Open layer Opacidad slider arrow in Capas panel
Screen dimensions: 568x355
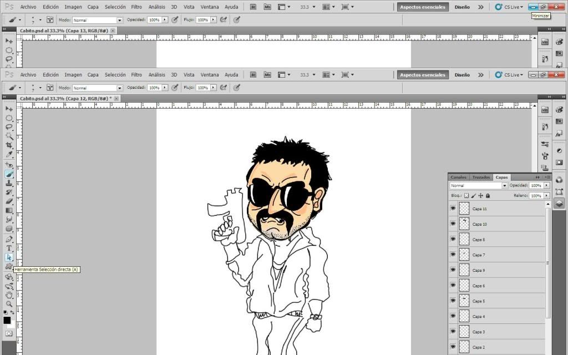click(546, 185)
